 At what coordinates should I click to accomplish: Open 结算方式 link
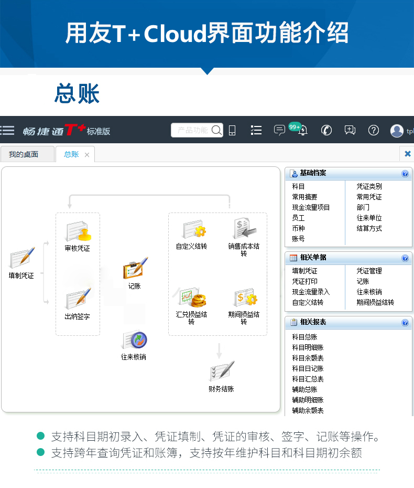click(369, 228)
